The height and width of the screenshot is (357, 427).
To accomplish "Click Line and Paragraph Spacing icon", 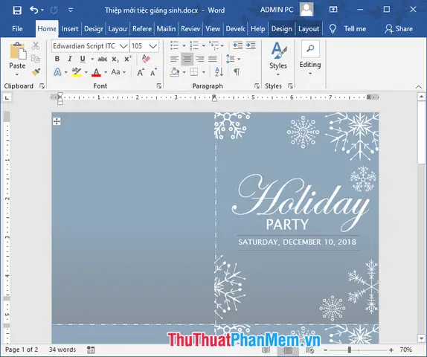I will (231, 59).
